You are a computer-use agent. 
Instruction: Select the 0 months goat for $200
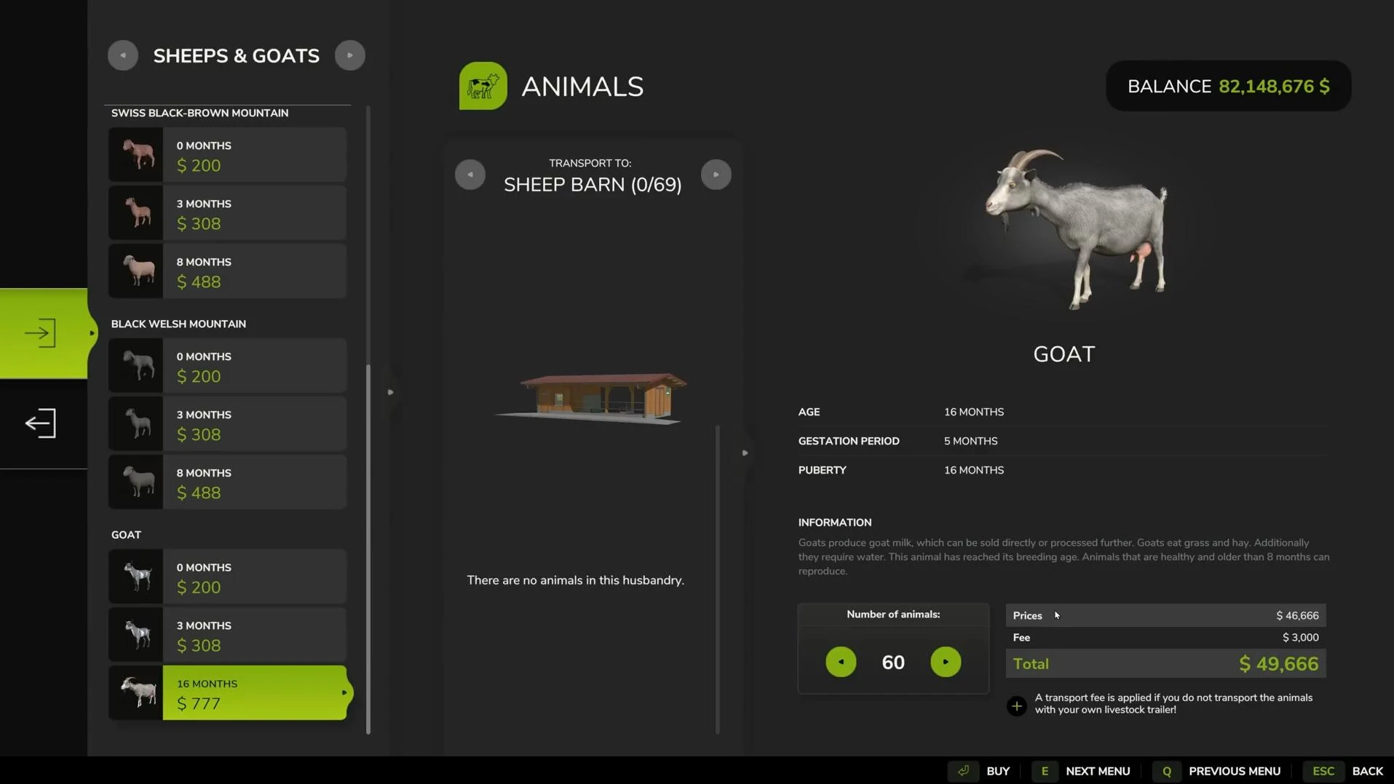[x=228, y=577]
